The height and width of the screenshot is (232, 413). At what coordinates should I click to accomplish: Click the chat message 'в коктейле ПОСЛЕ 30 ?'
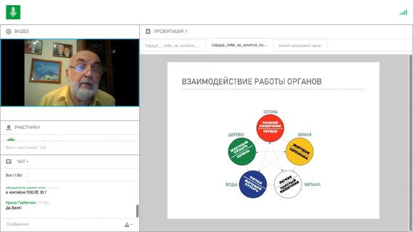26,193
